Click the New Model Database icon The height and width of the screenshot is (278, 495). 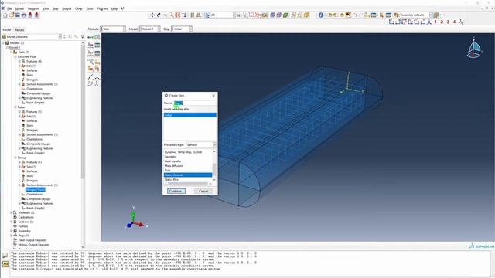(5, 15)
